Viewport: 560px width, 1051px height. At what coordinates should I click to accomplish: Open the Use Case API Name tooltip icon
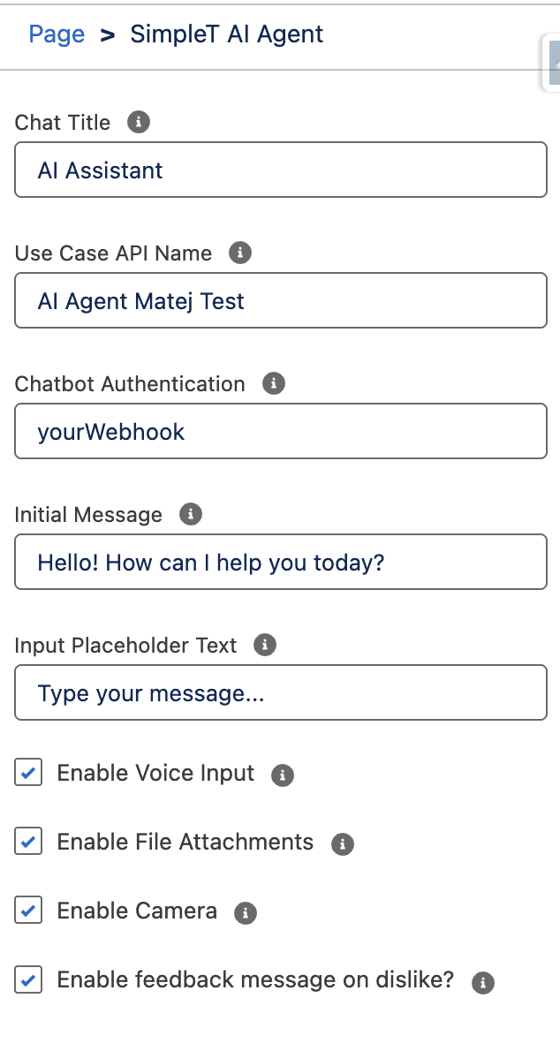[x=240, y=253]
